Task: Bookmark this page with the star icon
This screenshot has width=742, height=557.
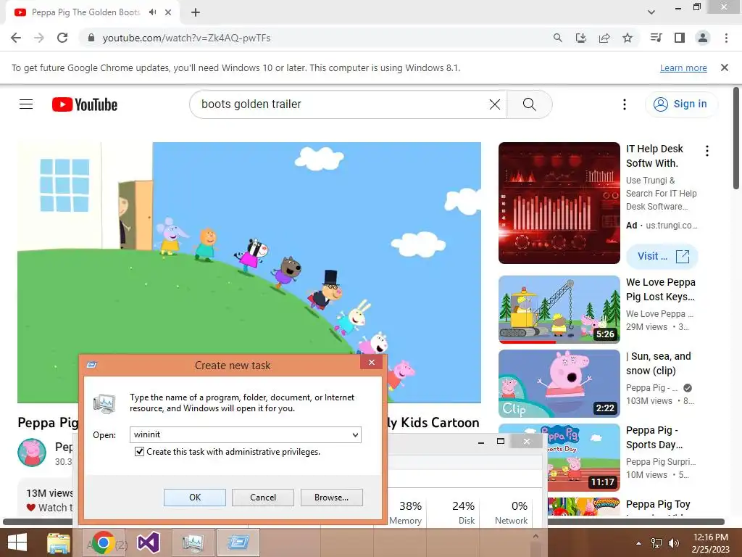Action: pyautogui.click(x=628, y=38)
